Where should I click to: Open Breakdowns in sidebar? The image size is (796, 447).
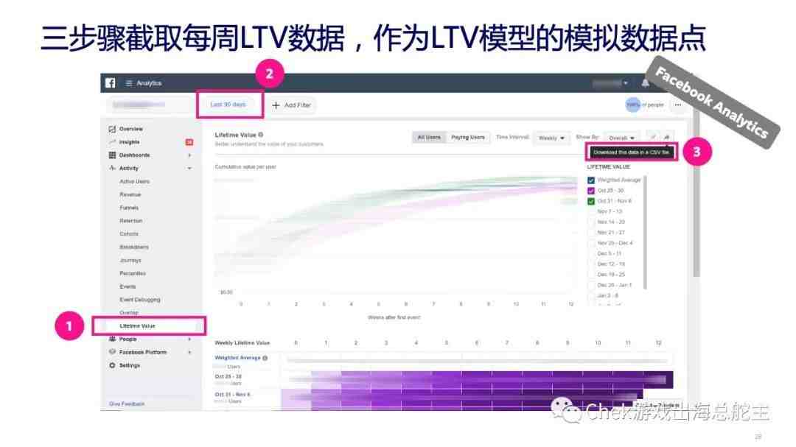134,247
